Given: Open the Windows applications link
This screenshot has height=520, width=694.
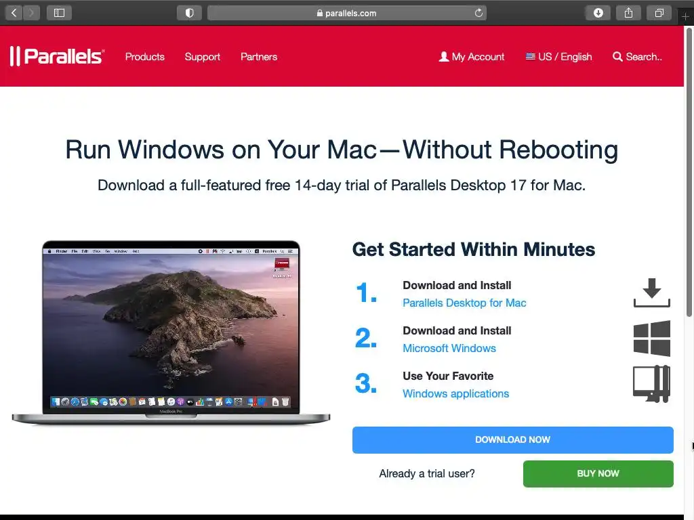Looking at the screenshot, I should 456,393.
